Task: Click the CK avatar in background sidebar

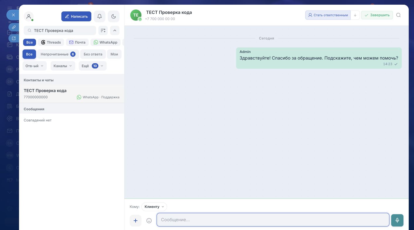Action: [10, 82]
